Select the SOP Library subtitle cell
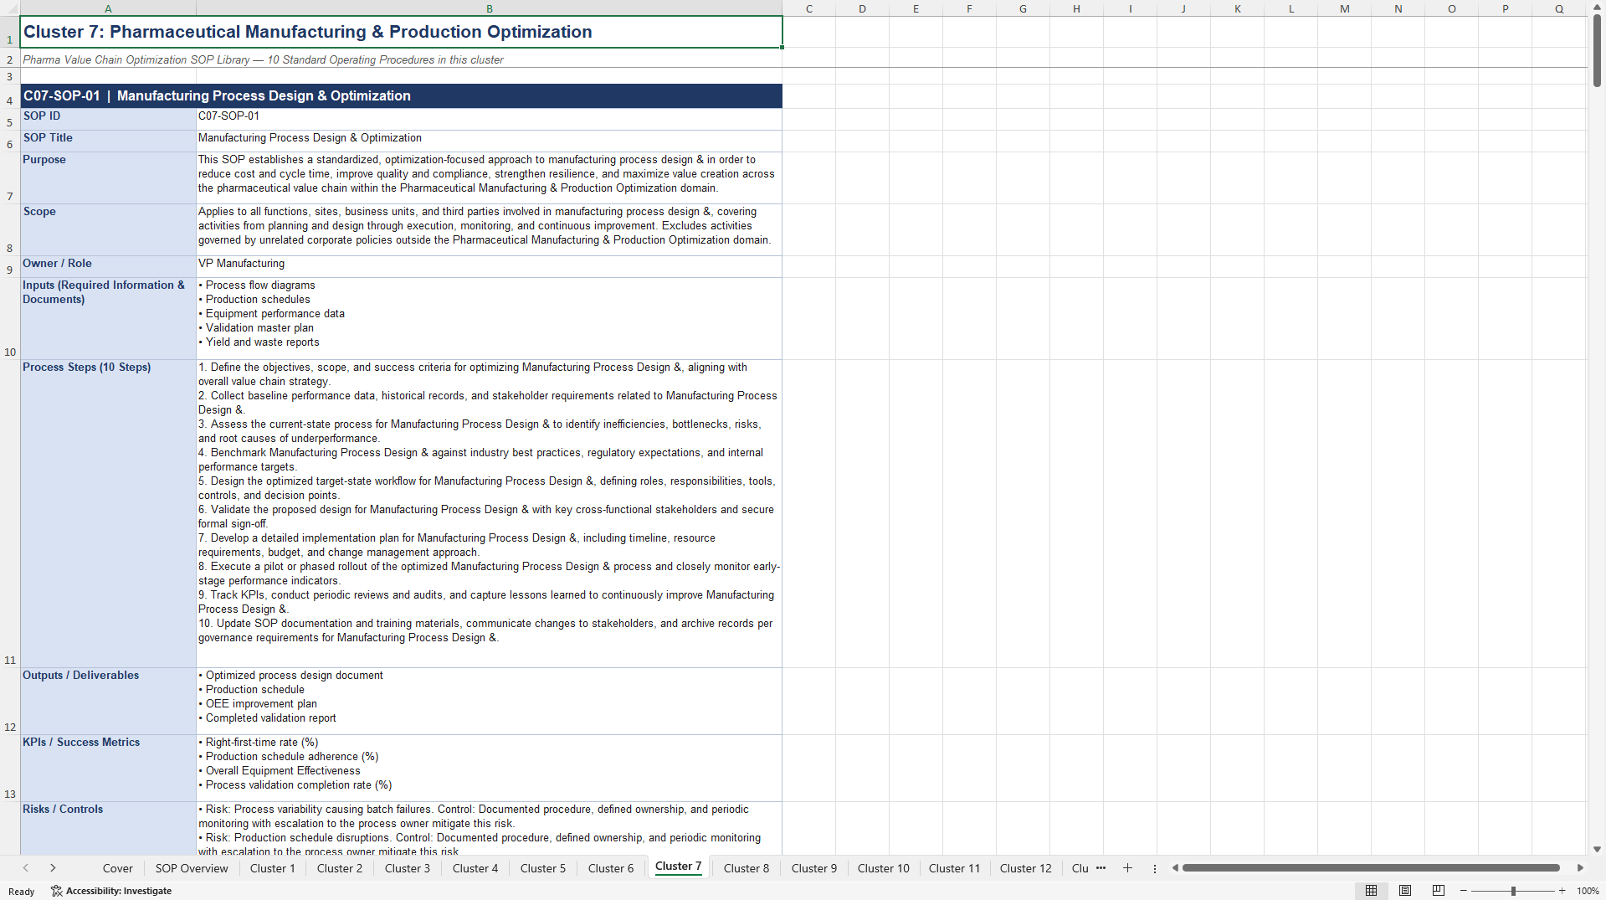The width and height of the screenshot is (1606, 900). (402, 59)
